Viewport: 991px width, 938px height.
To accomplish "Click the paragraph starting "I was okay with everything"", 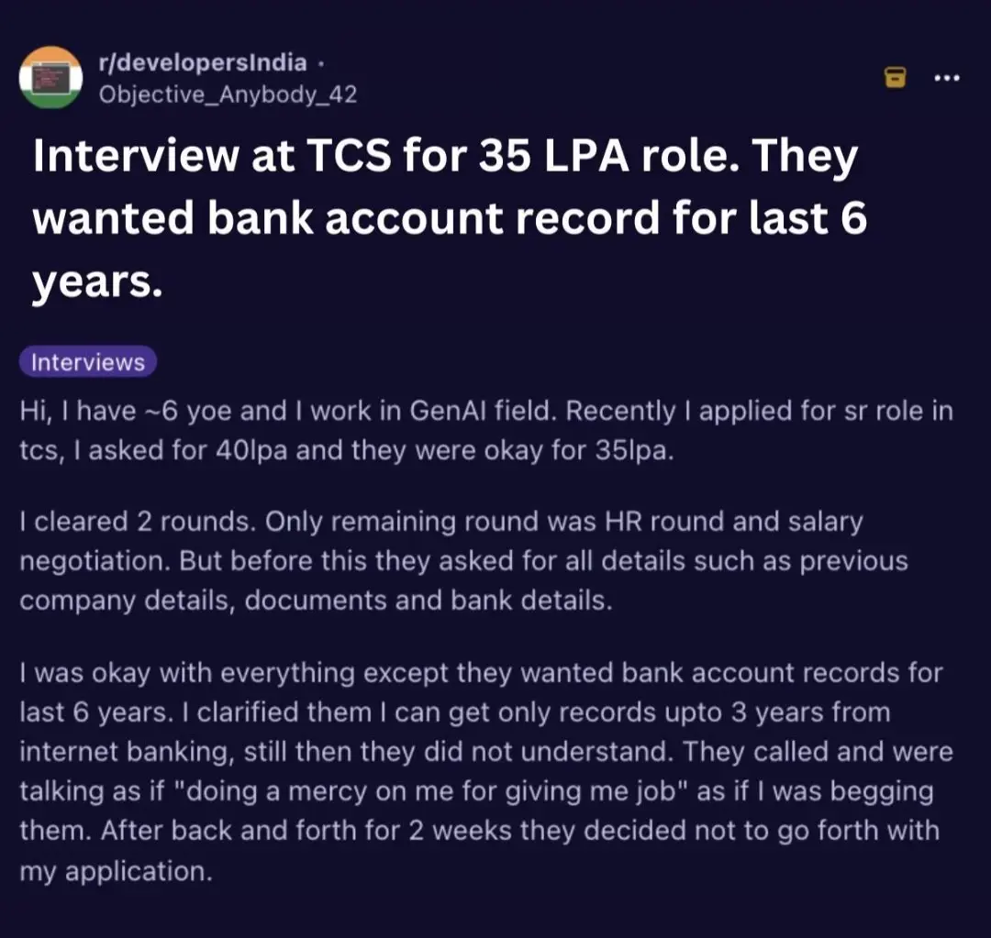I will click(486, 772).
